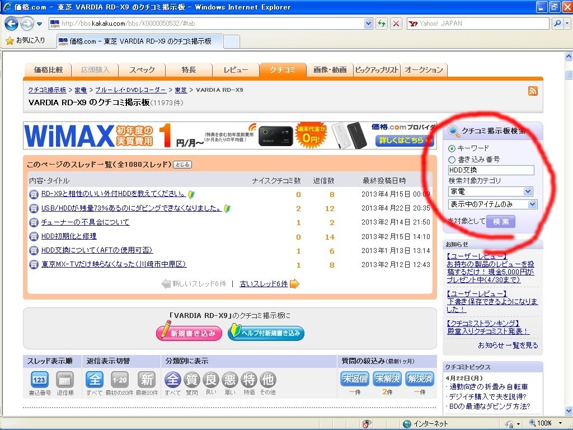
Task: Show only the 最新20件 newest replies
Action: pyautogui.click(x=147, y=380)
